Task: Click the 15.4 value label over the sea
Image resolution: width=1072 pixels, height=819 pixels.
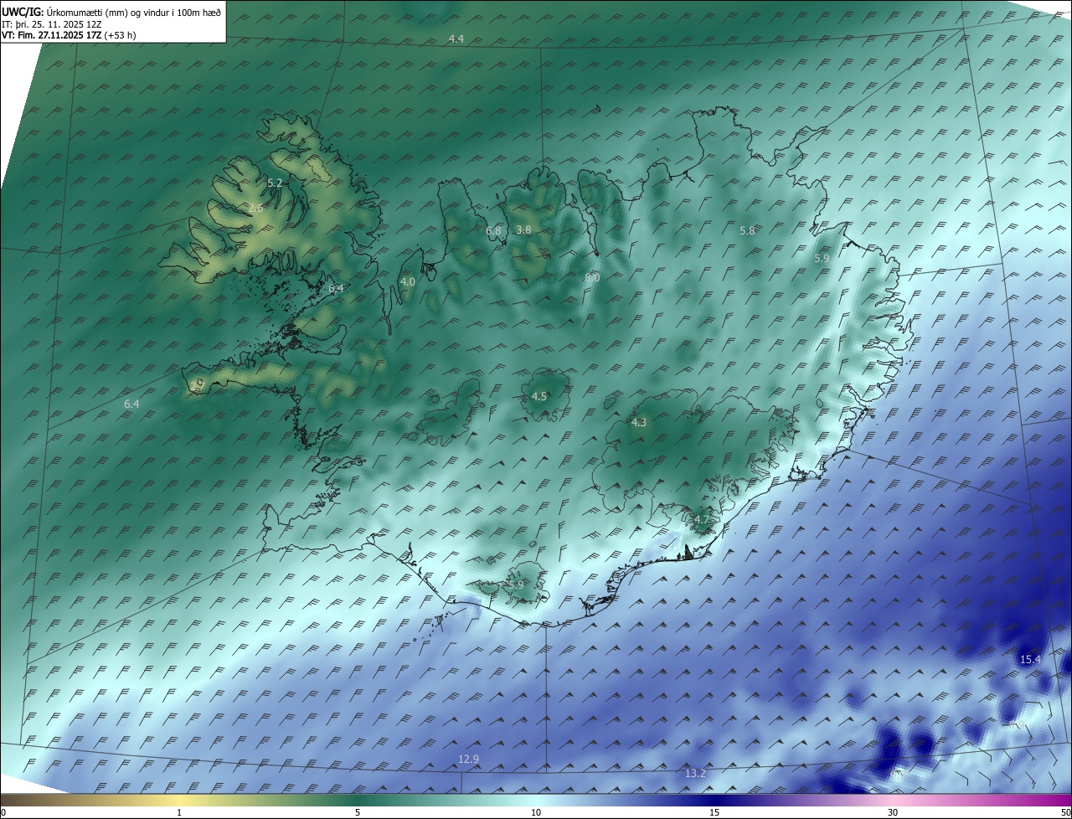Action: 1030,660
